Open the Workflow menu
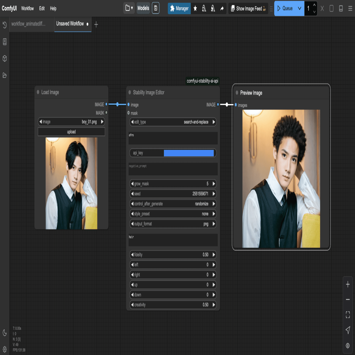Screen dimensions: 355x355 click(27, 9)
